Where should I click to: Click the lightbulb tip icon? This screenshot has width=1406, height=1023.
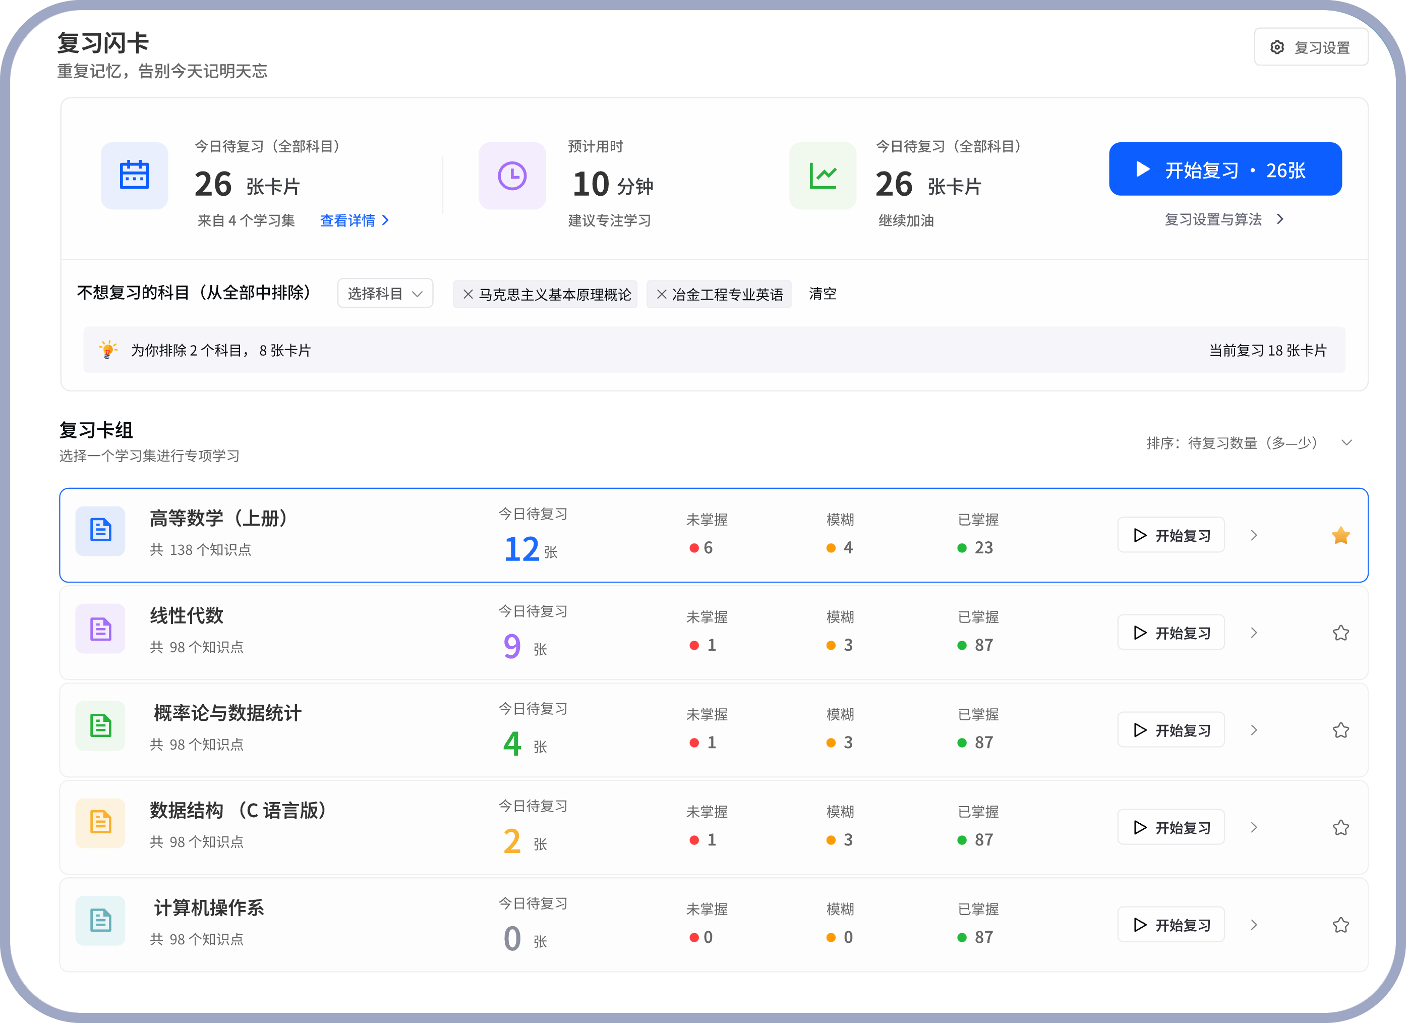coord(108,350)
